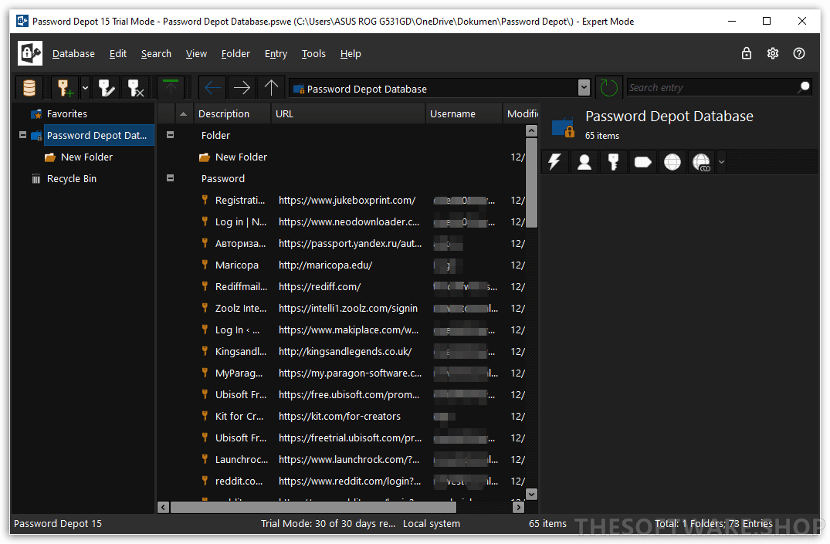The image size is (830, 544).
Task: Select the Kingsandlegends entry
Action: [x=341, y=352]
